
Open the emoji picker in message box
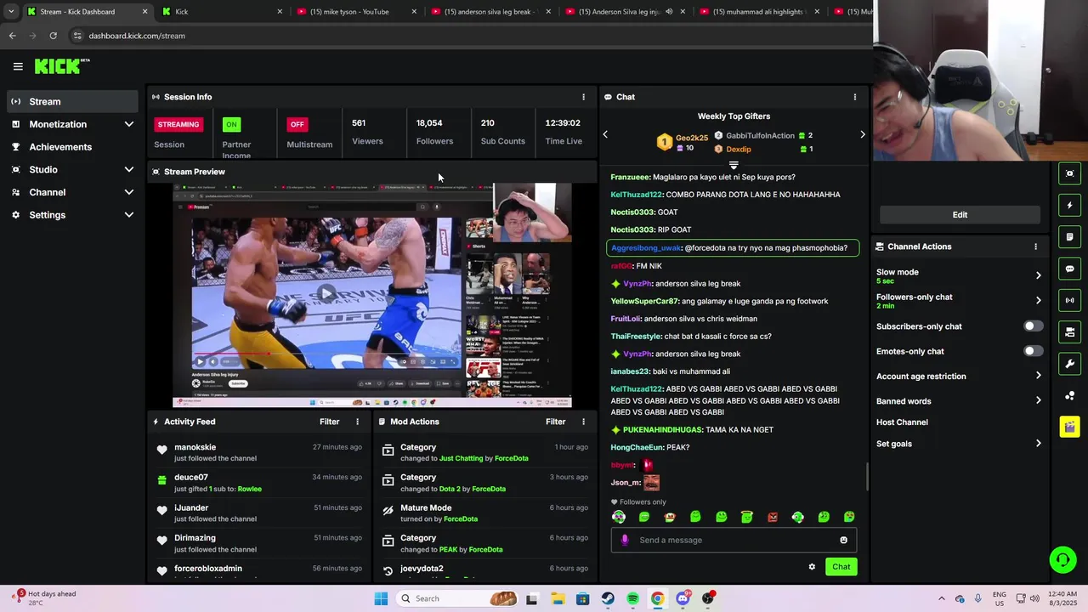[843, 540]
